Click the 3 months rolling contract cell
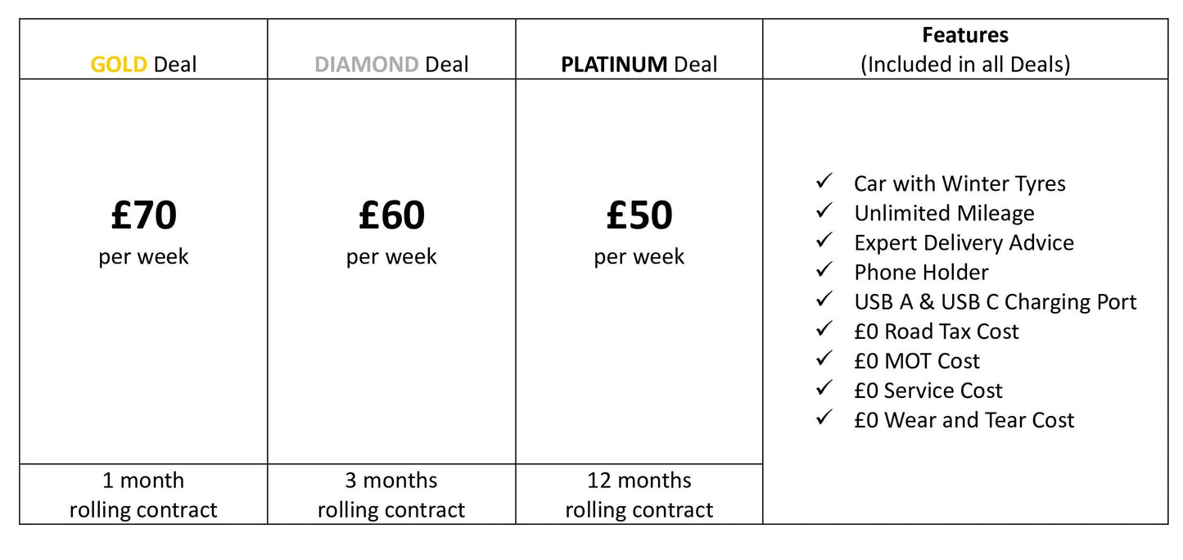The height and width of the screenshot is (560, 1183). coord(391,495)
